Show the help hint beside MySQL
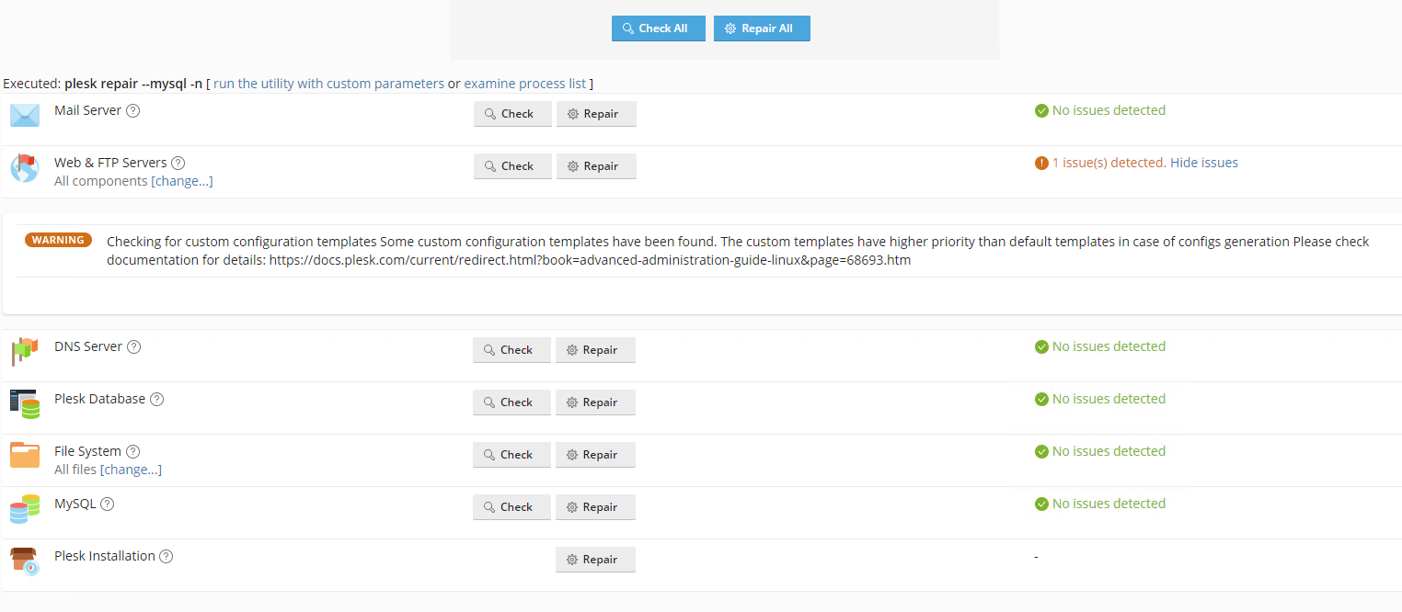Viewport: 1402px width, 612px height. tap(108, 504)
